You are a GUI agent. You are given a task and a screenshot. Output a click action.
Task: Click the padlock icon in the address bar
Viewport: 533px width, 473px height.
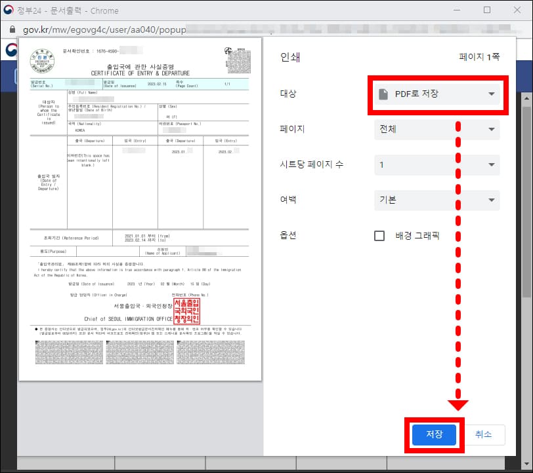click(x=14, y=30)
